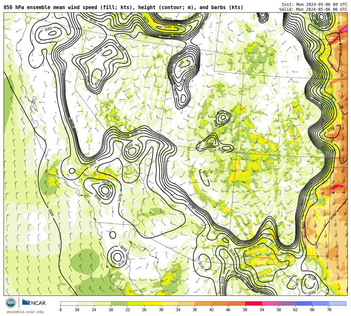Select the orange 38–42 kts color bar segment

point(203,303)
